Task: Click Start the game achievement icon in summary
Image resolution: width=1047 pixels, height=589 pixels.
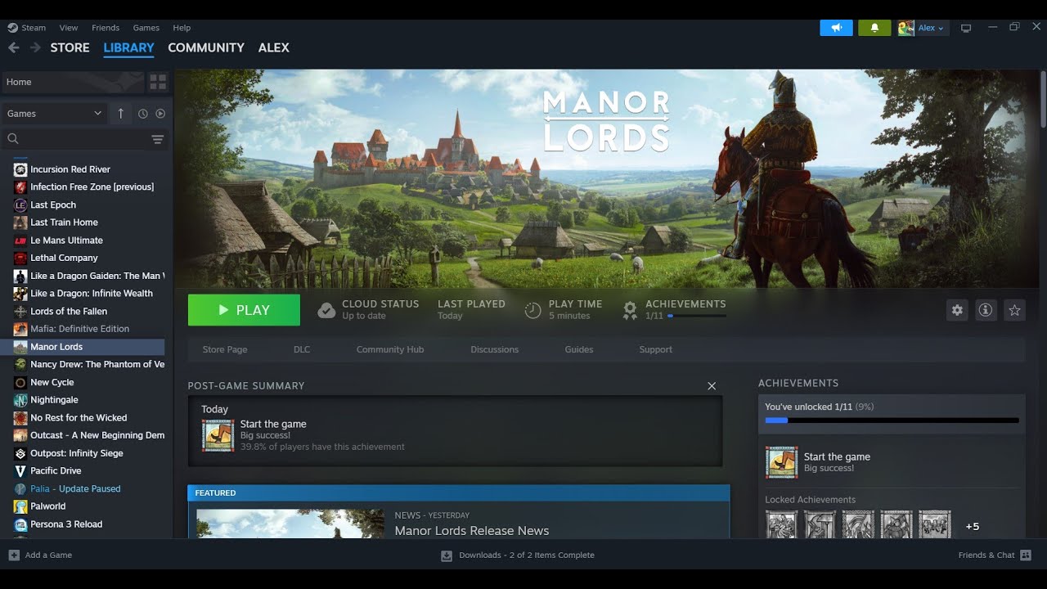Action: pos(218,435)
